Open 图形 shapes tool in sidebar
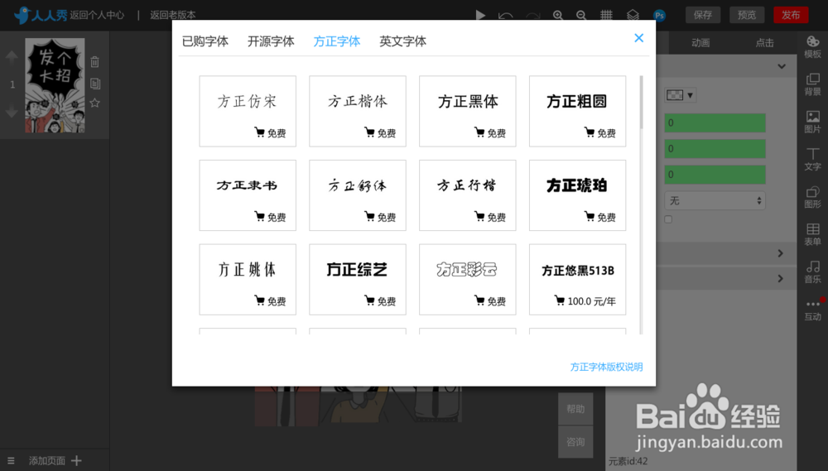The image size is (828, 471). [x=813, y=197]
